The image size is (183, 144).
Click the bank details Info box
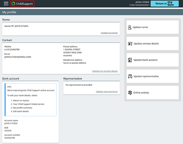point(31,99)
